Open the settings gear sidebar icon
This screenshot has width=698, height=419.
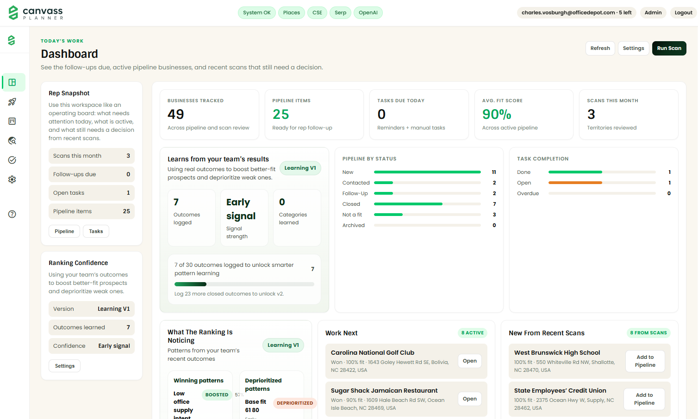coord(12,179)
